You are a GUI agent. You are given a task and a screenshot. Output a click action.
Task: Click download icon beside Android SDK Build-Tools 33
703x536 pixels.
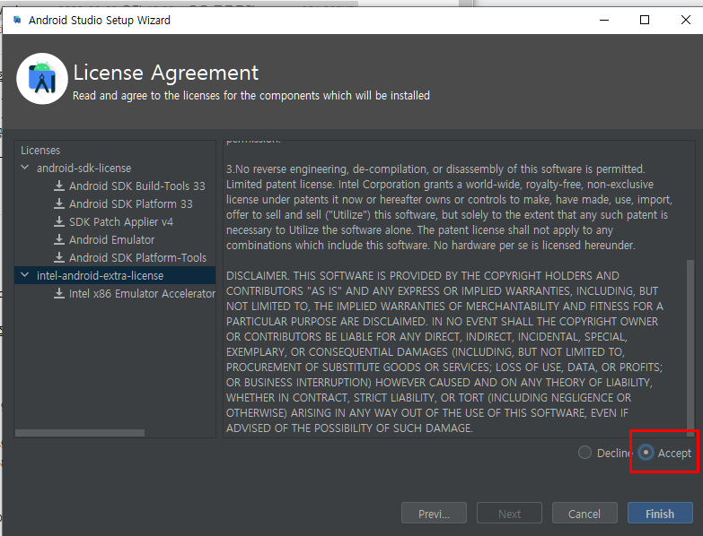click(58, 186)
